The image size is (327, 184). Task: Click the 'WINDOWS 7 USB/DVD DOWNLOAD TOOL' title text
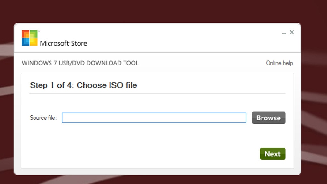point(80,63)
